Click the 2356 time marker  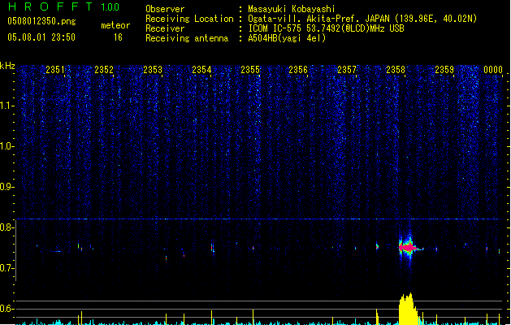pos(298,70)
